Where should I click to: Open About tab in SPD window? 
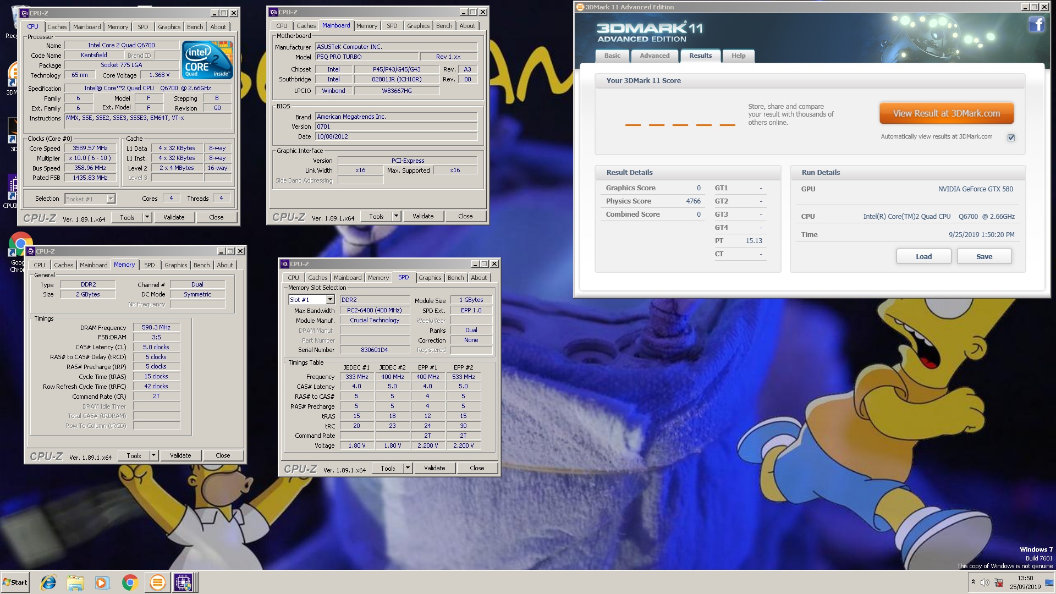point(479,278)
